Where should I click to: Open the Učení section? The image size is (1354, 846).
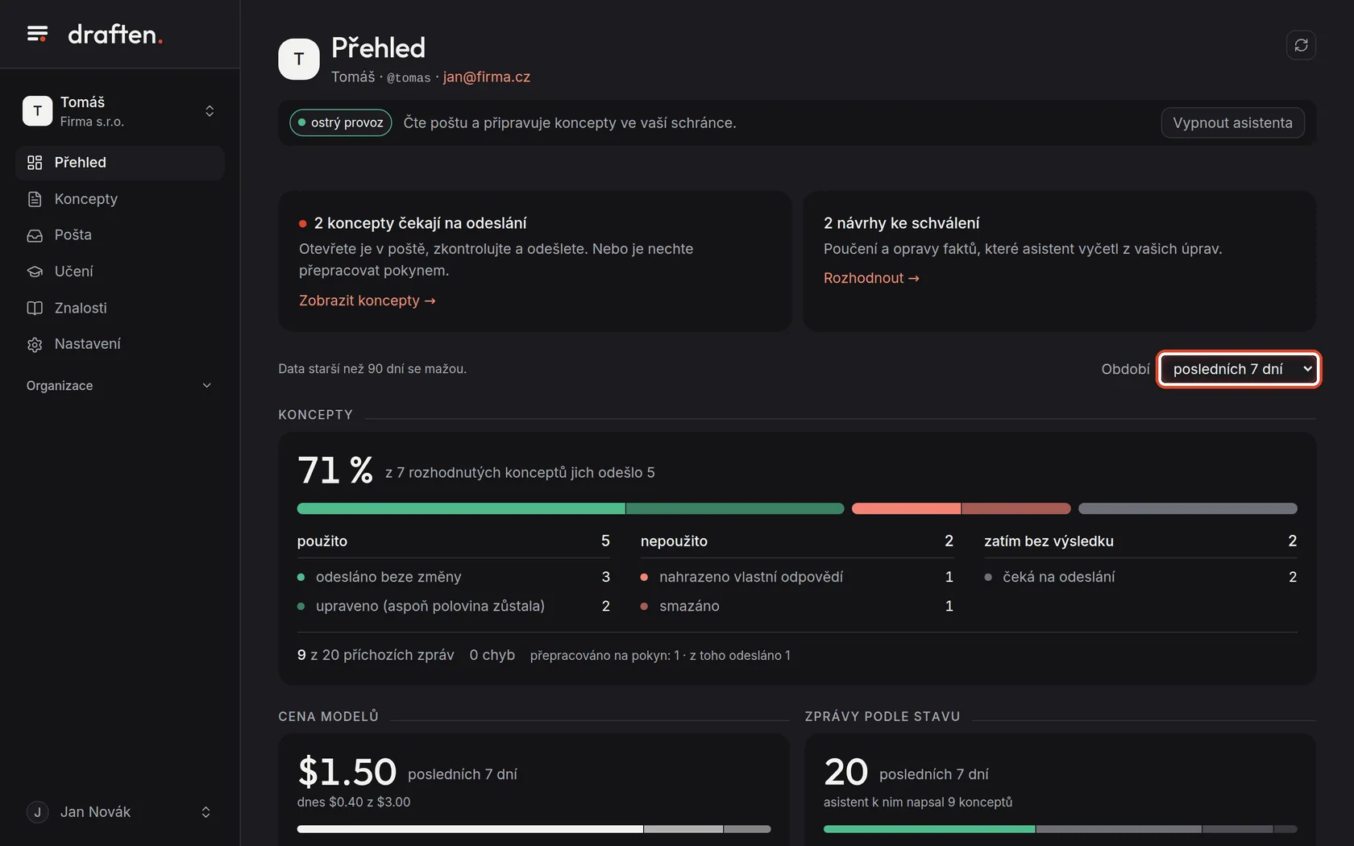[x=119, y=272]
